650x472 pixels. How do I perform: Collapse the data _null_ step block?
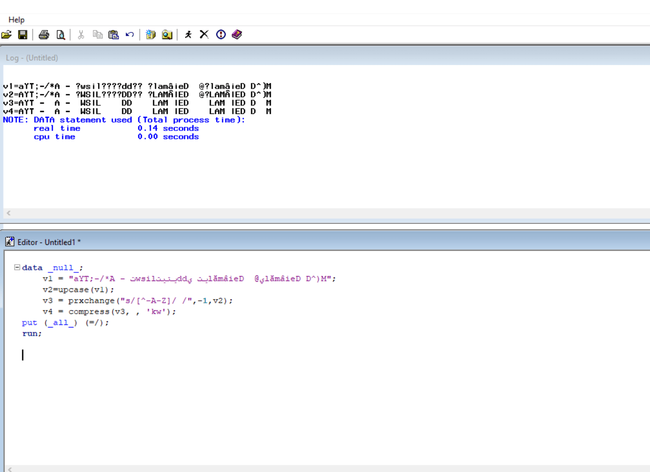point(17,267)
